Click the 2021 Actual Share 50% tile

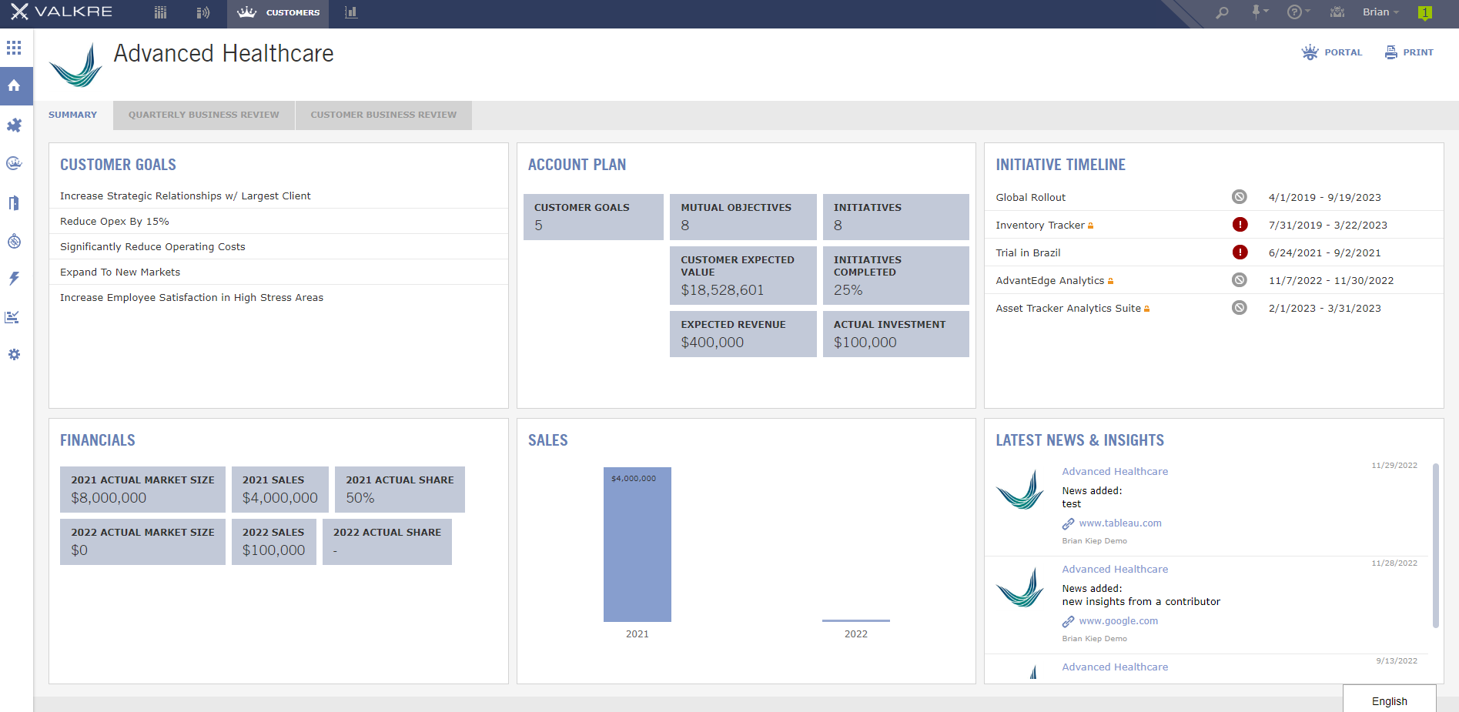pyautogui.click(x=400, y=490)
